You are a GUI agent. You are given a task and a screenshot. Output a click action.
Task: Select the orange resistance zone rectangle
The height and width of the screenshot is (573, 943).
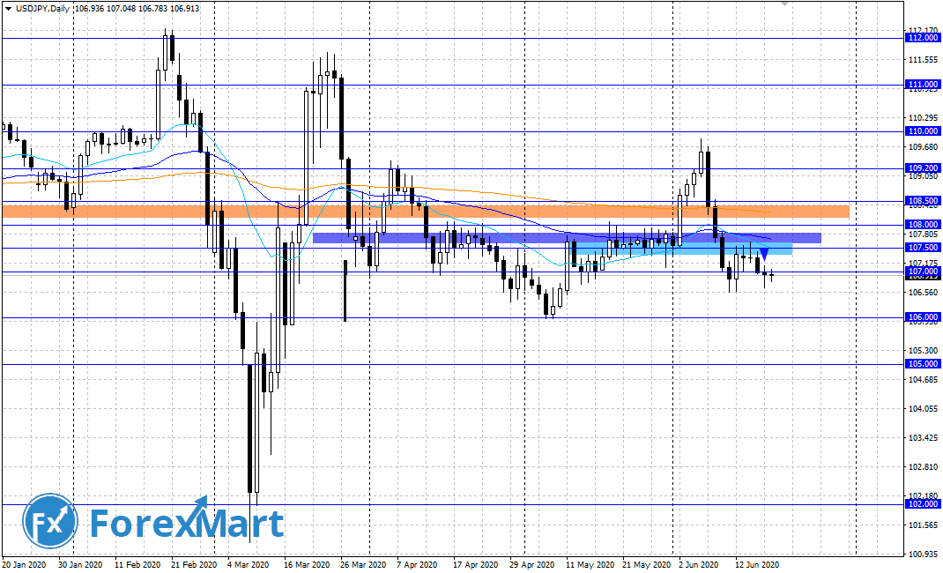pyautogui.click(x=423, y=212)
